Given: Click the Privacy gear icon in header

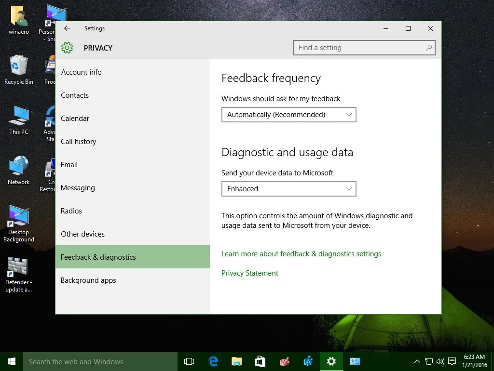Looking at the screenshot, I should click(x=67, y=48).
